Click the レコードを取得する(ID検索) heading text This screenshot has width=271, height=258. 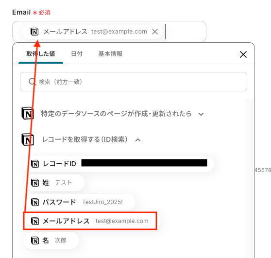[x=85, y=139]
